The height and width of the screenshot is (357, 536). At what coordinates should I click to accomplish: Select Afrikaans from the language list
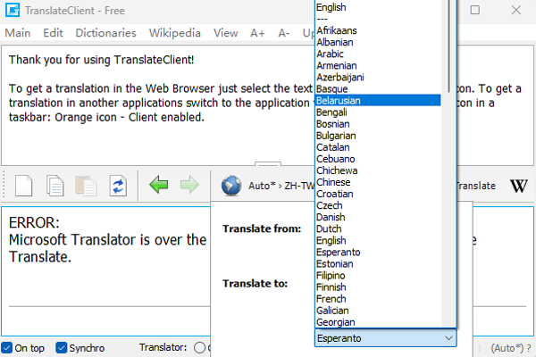click(x=378, y=30)
